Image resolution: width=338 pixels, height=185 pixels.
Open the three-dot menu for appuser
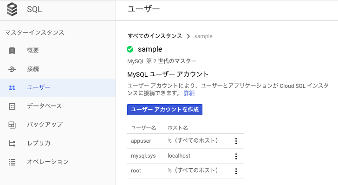pyautogui.click(x=236, y=141)
